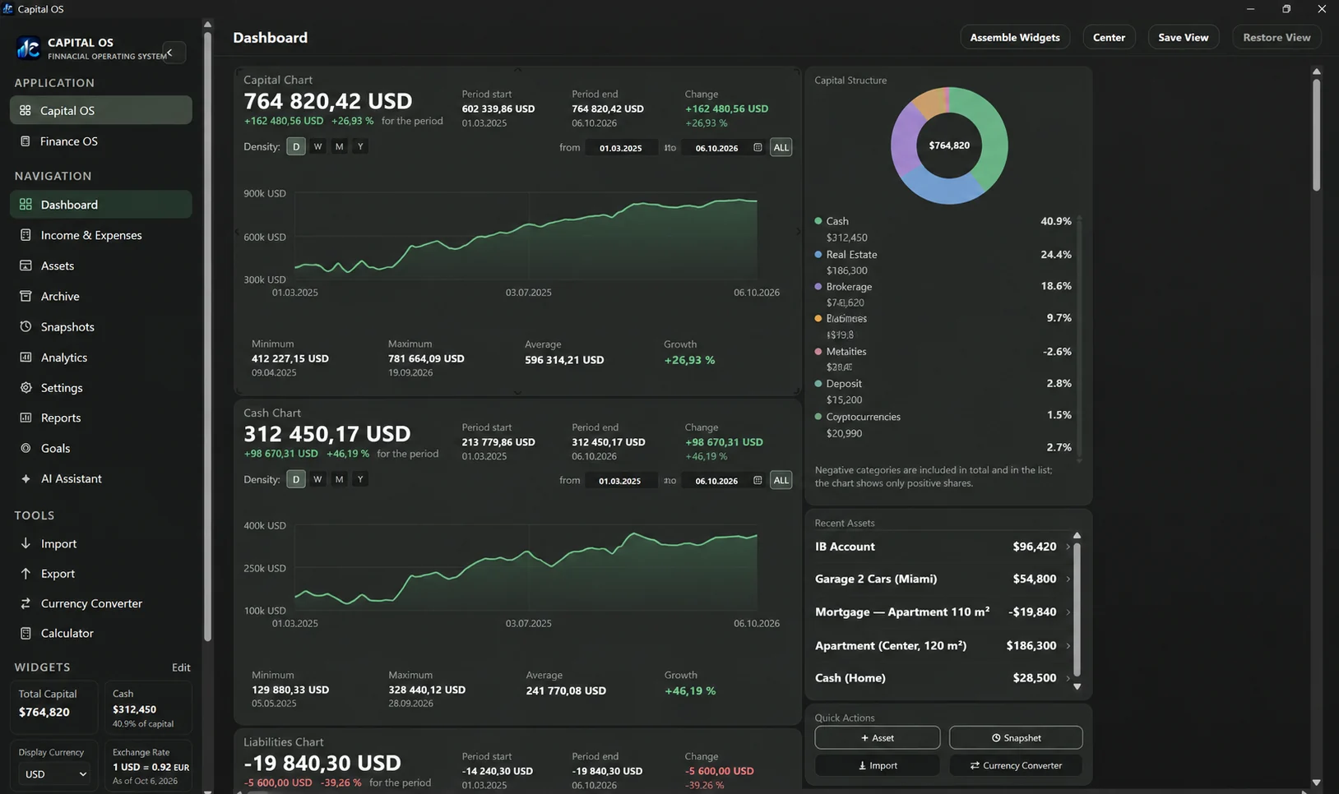Expand the IB Account asset row chevron
The image size is (1339, 794).
pyautogui.click(x=1068, y=547)
